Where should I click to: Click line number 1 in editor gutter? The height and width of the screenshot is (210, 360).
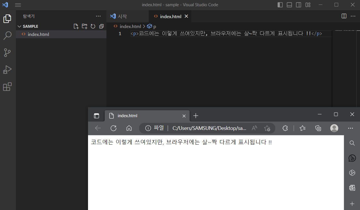point(120,34)
